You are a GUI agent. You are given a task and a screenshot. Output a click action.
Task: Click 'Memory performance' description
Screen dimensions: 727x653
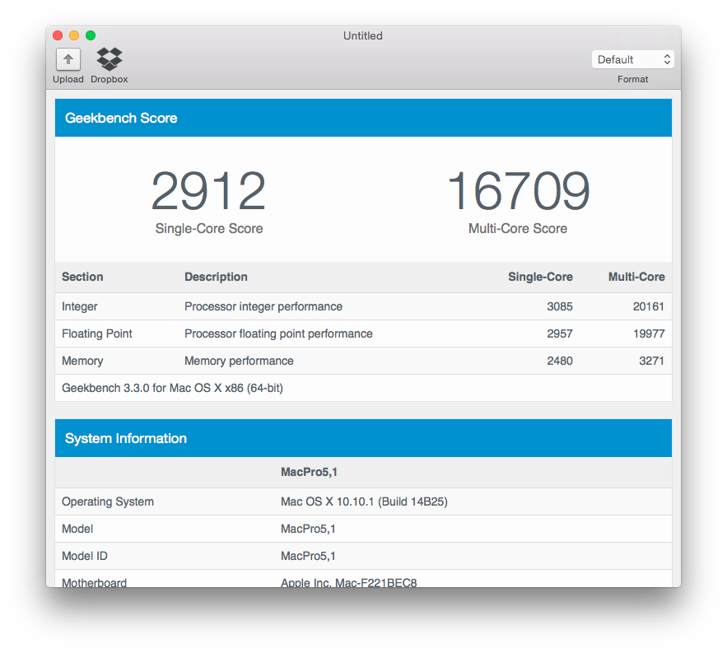[x=240, y=361]
